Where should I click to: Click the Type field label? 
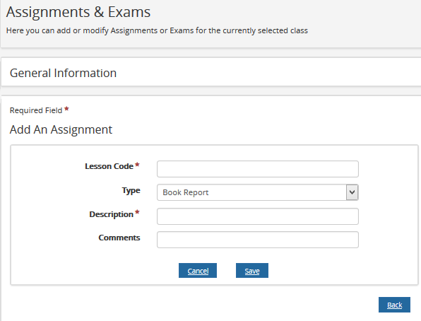coord(131,190)
